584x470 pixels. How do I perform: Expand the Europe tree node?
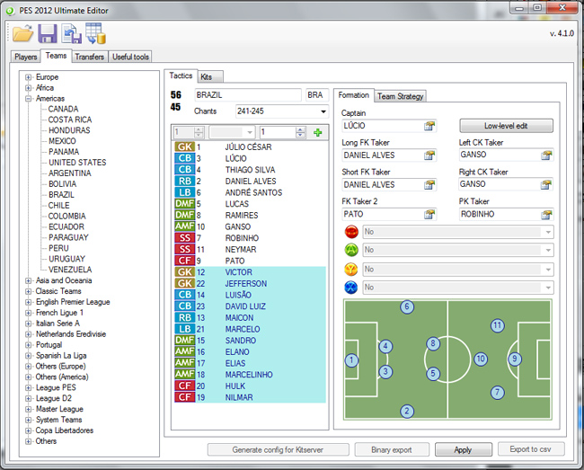pos(29,77)
